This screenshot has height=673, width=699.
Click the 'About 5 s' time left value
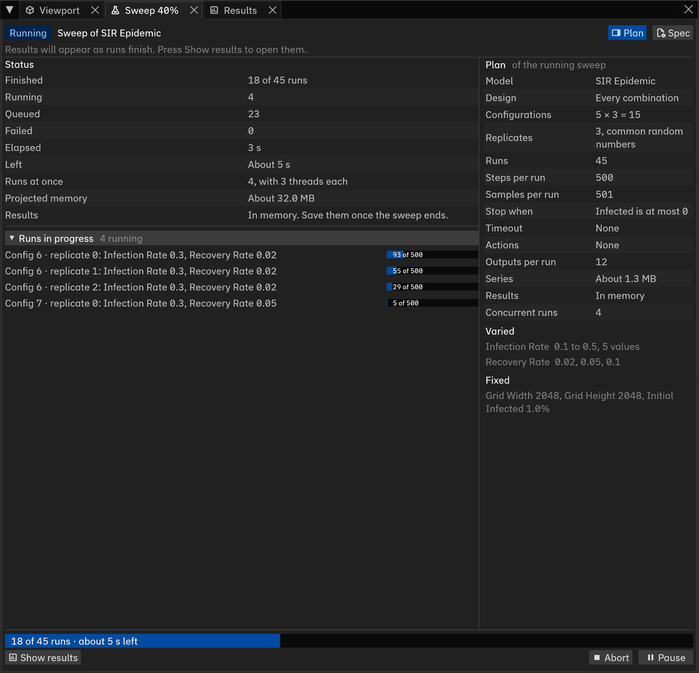coord(269,165)
